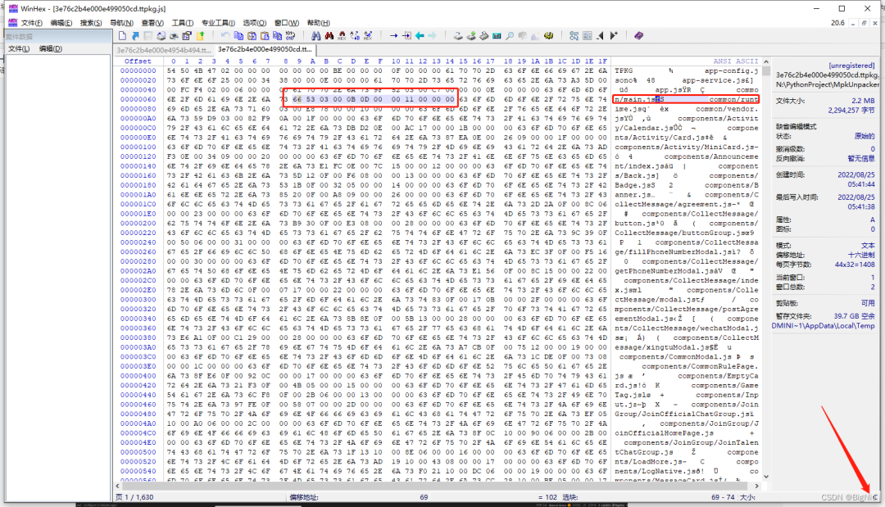The height and width of the screenshot is (507, 885).
Task: Click the 页 1 / 1,630 status field
Action: click(134, 497)
